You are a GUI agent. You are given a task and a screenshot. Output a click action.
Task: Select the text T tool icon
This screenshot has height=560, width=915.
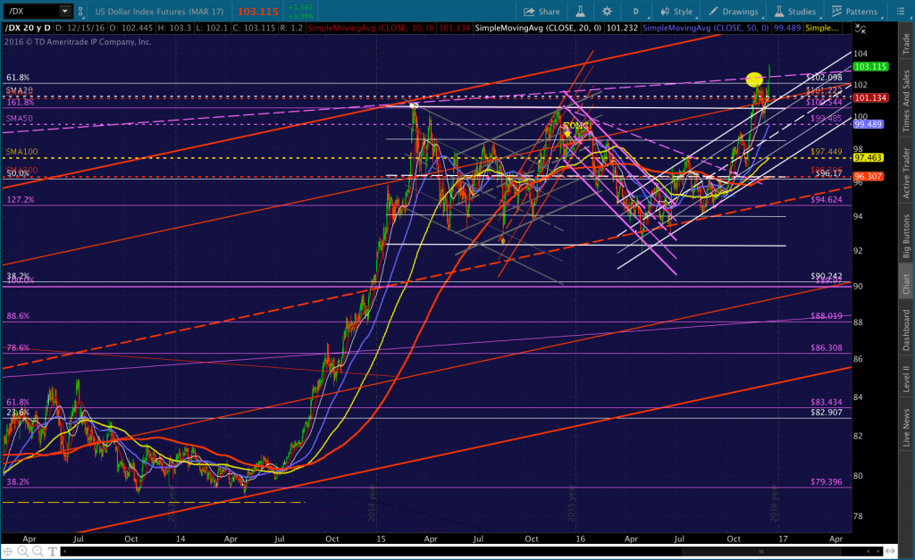pyautogui.click(x=53, y=551)
